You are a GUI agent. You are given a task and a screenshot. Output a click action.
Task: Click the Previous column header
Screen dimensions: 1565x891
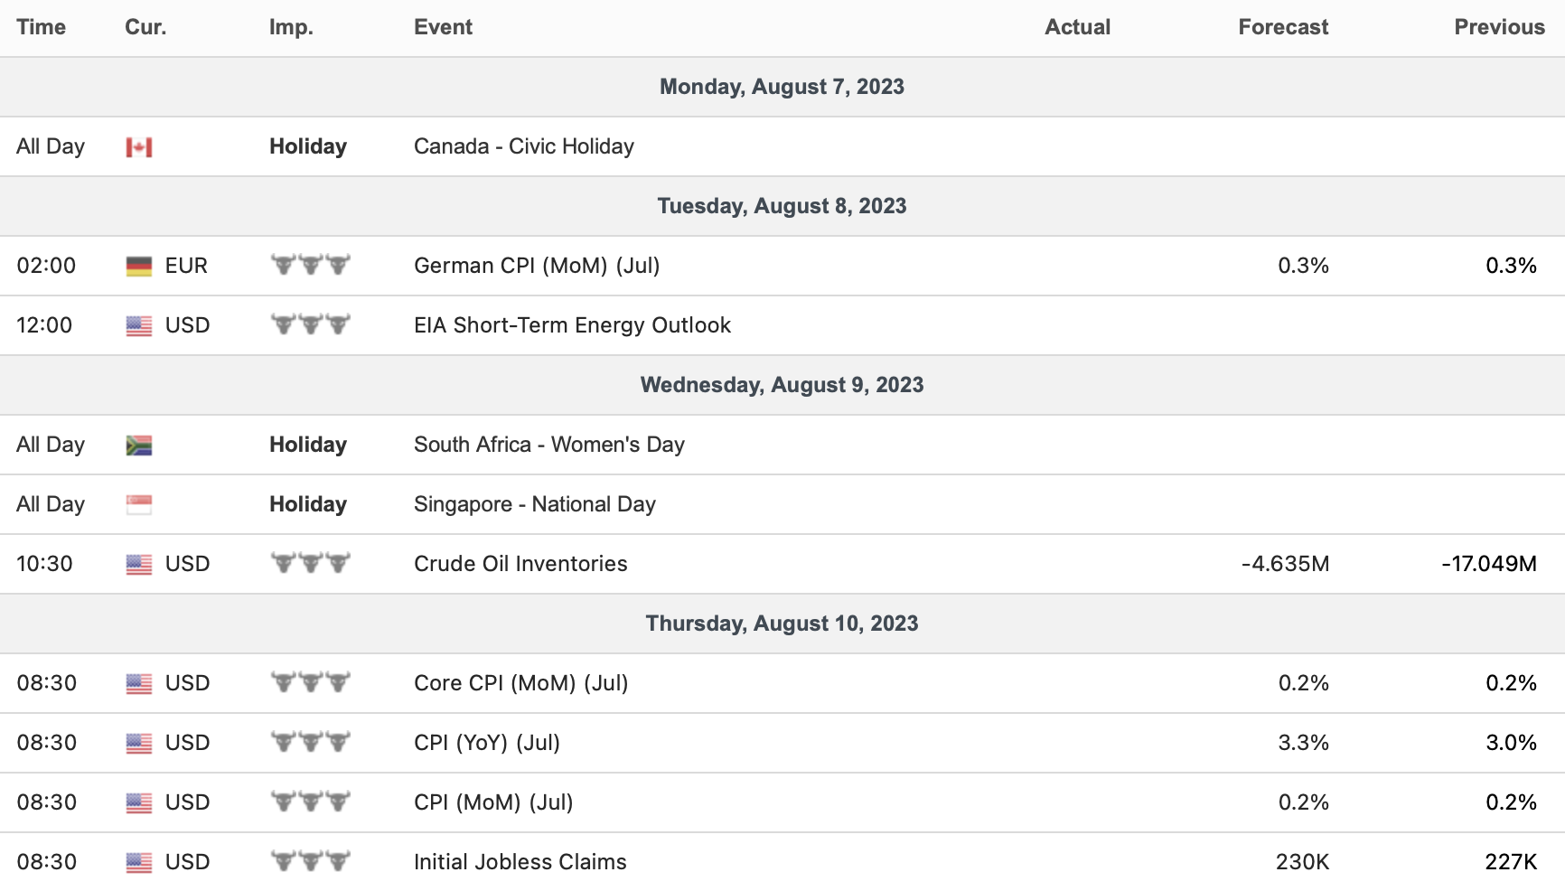coord(1498,27)
